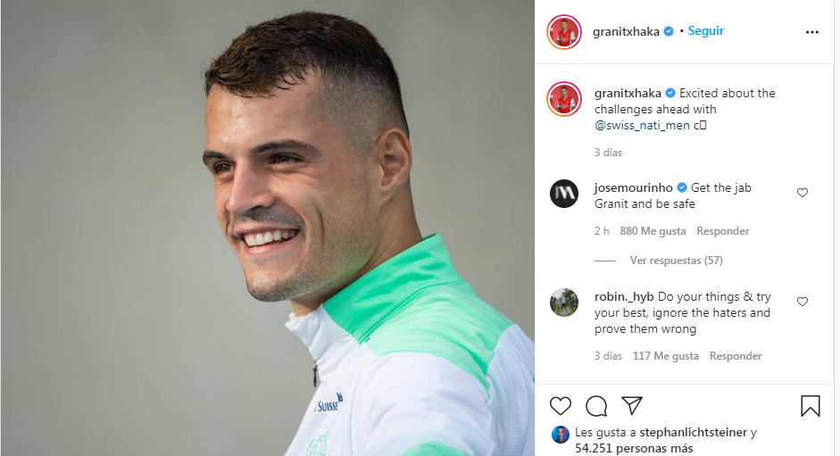Show the 54.251 personas más likes list
This screenshot has width=840, height=456.
point(634,448)
